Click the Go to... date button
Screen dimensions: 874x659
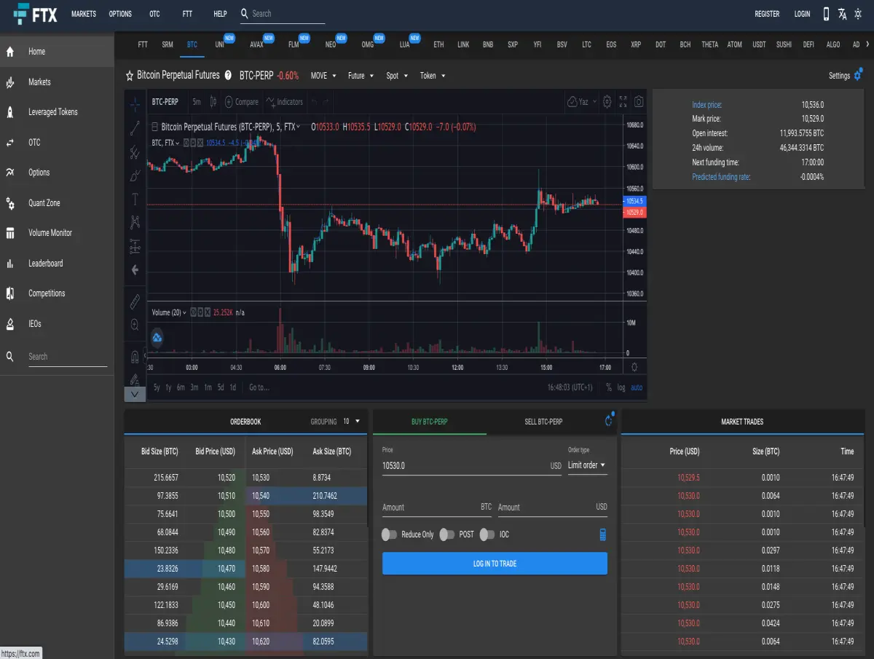coord(259,387)
